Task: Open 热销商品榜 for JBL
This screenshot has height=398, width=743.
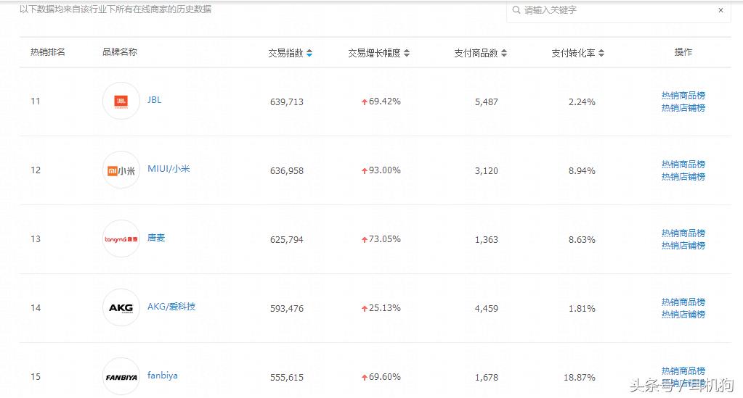Action: click(x=683, y=96)
